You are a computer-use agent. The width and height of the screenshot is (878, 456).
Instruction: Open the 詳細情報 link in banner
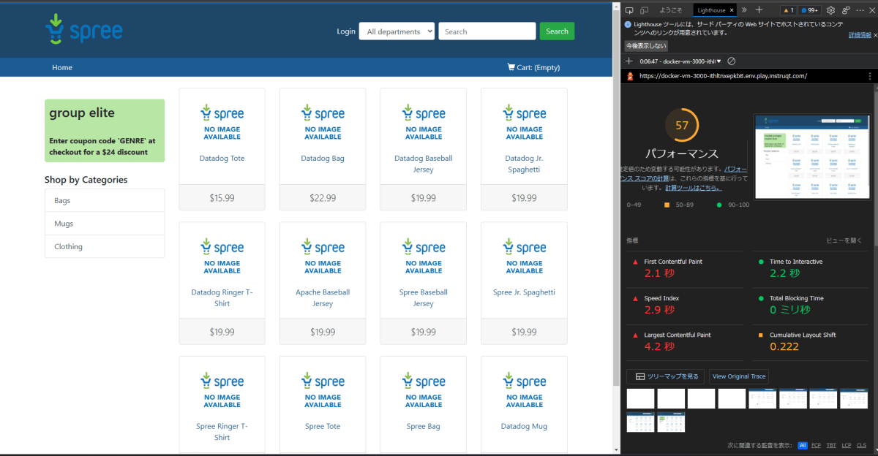click(860, 35)
